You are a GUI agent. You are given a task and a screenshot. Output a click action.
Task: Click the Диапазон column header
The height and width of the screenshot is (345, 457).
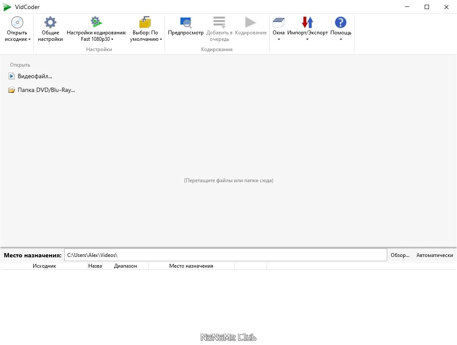[125, 266]
